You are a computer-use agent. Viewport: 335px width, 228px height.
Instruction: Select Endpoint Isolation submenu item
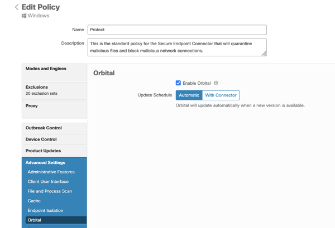(45, 211)
